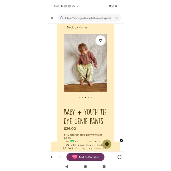Image resolution: width=171 pixels, height=171 pixels.
Task: Select the fourth image carousel dot
Action: (88, 97)
